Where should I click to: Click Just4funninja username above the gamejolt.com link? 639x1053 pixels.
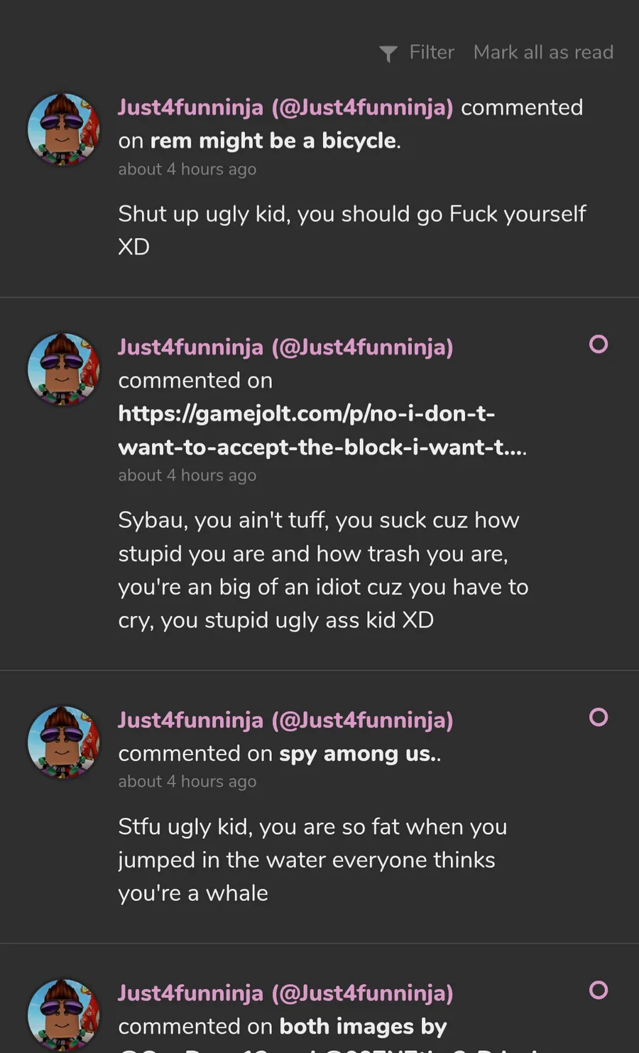pyautogui.click(x=285, y=347)
